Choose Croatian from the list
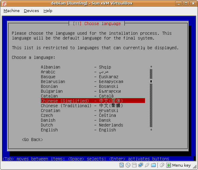The image size is (198, 170). [93, 111]
